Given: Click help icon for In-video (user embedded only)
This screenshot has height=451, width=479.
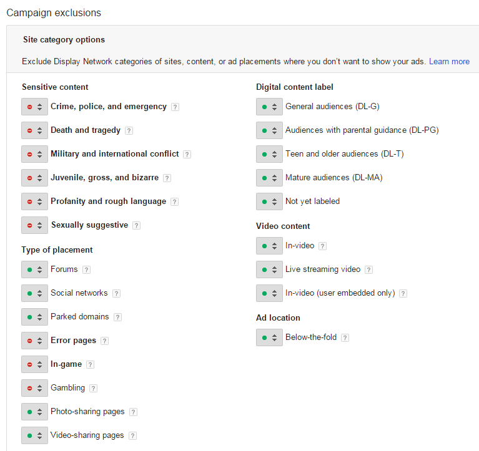Looking at the screenshot, I should click(403, 293).
